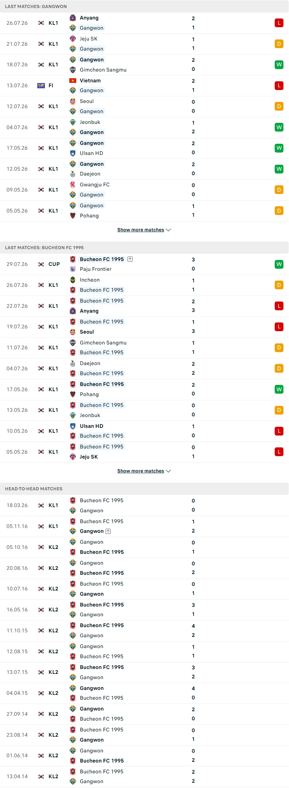The width and height of the screenshot is (289, 788).
Task: Click the promotion arrow icon beside Gangwon on 05.11.16
Action: tap(108, 531)
